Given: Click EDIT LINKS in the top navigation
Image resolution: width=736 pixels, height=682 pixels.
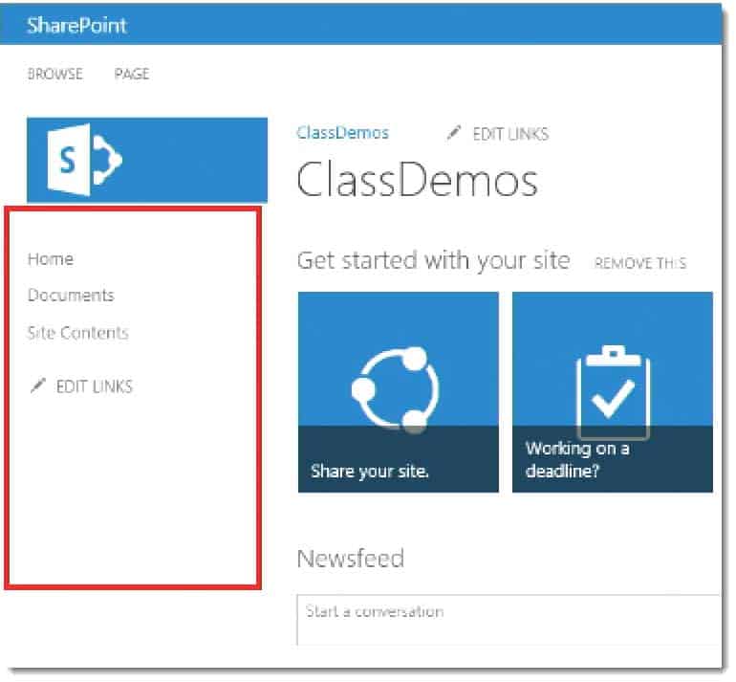Looking at the screenshot, I should pos(510,134).
